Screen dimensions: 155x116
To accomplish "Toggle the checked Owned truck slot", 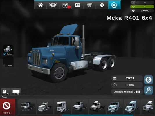I will click(x=8, y=50).
